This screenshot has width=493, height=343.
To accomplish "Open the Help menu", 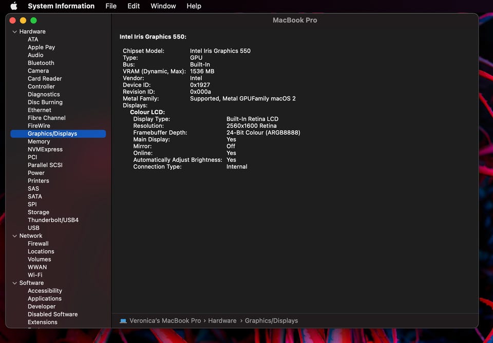I will coord(194,6).
